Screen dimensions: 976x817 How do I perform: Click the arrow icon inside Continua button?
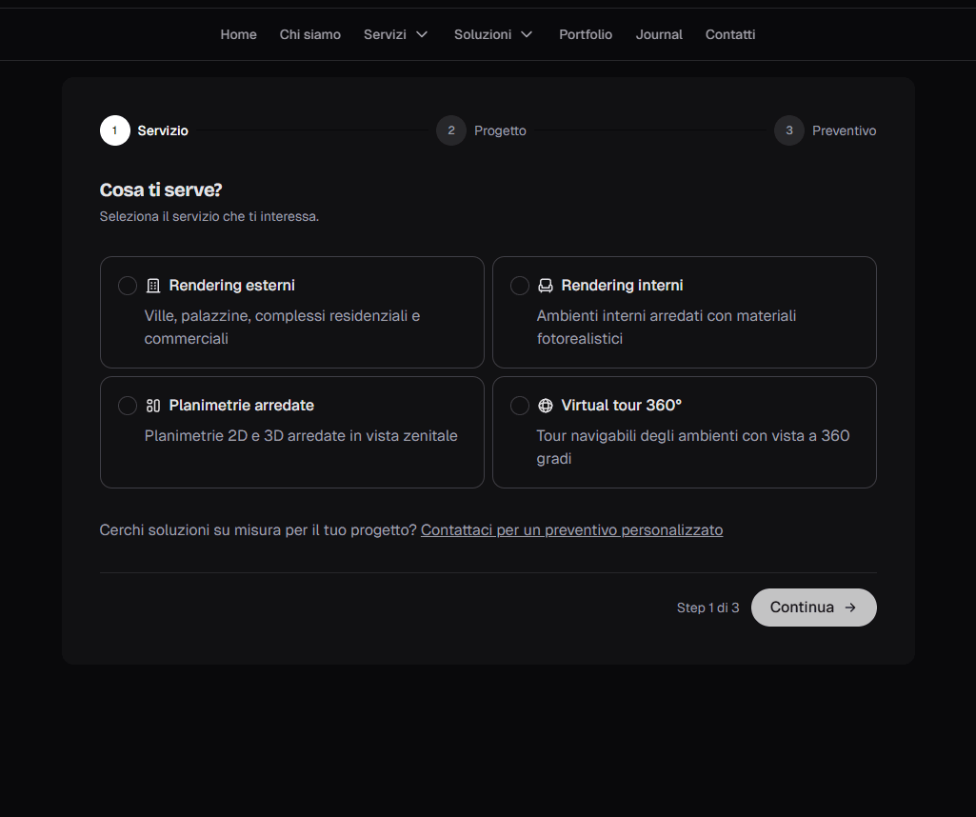850,608
